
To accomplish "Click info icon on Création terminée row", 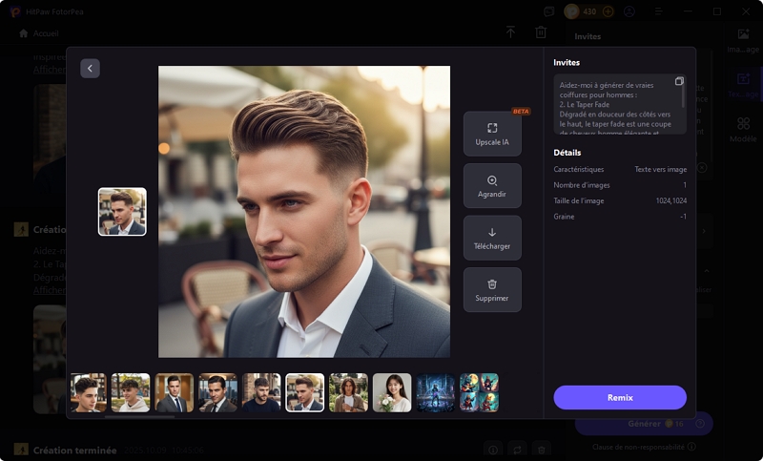I will pyautogui.click(x=493, y=450).
